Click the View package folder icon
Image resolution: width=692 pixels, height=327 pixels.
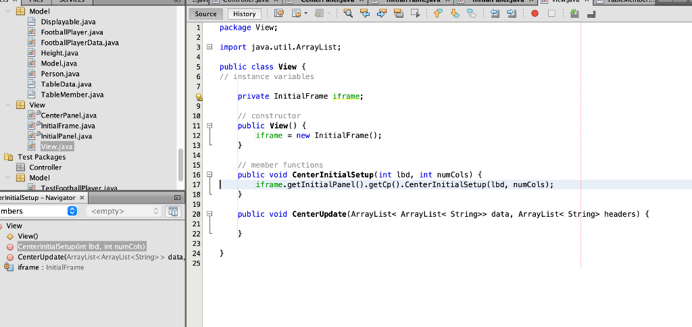tap(20, 105)
